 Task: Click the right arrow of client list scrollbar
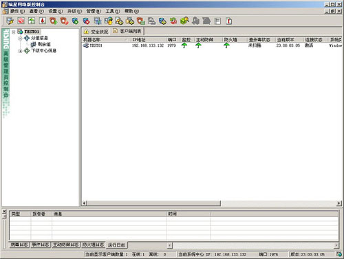tap(339, 203)
